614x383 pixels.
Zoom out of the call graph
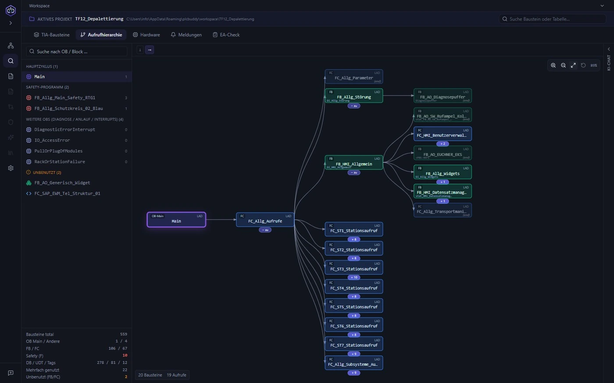[563, 65]
